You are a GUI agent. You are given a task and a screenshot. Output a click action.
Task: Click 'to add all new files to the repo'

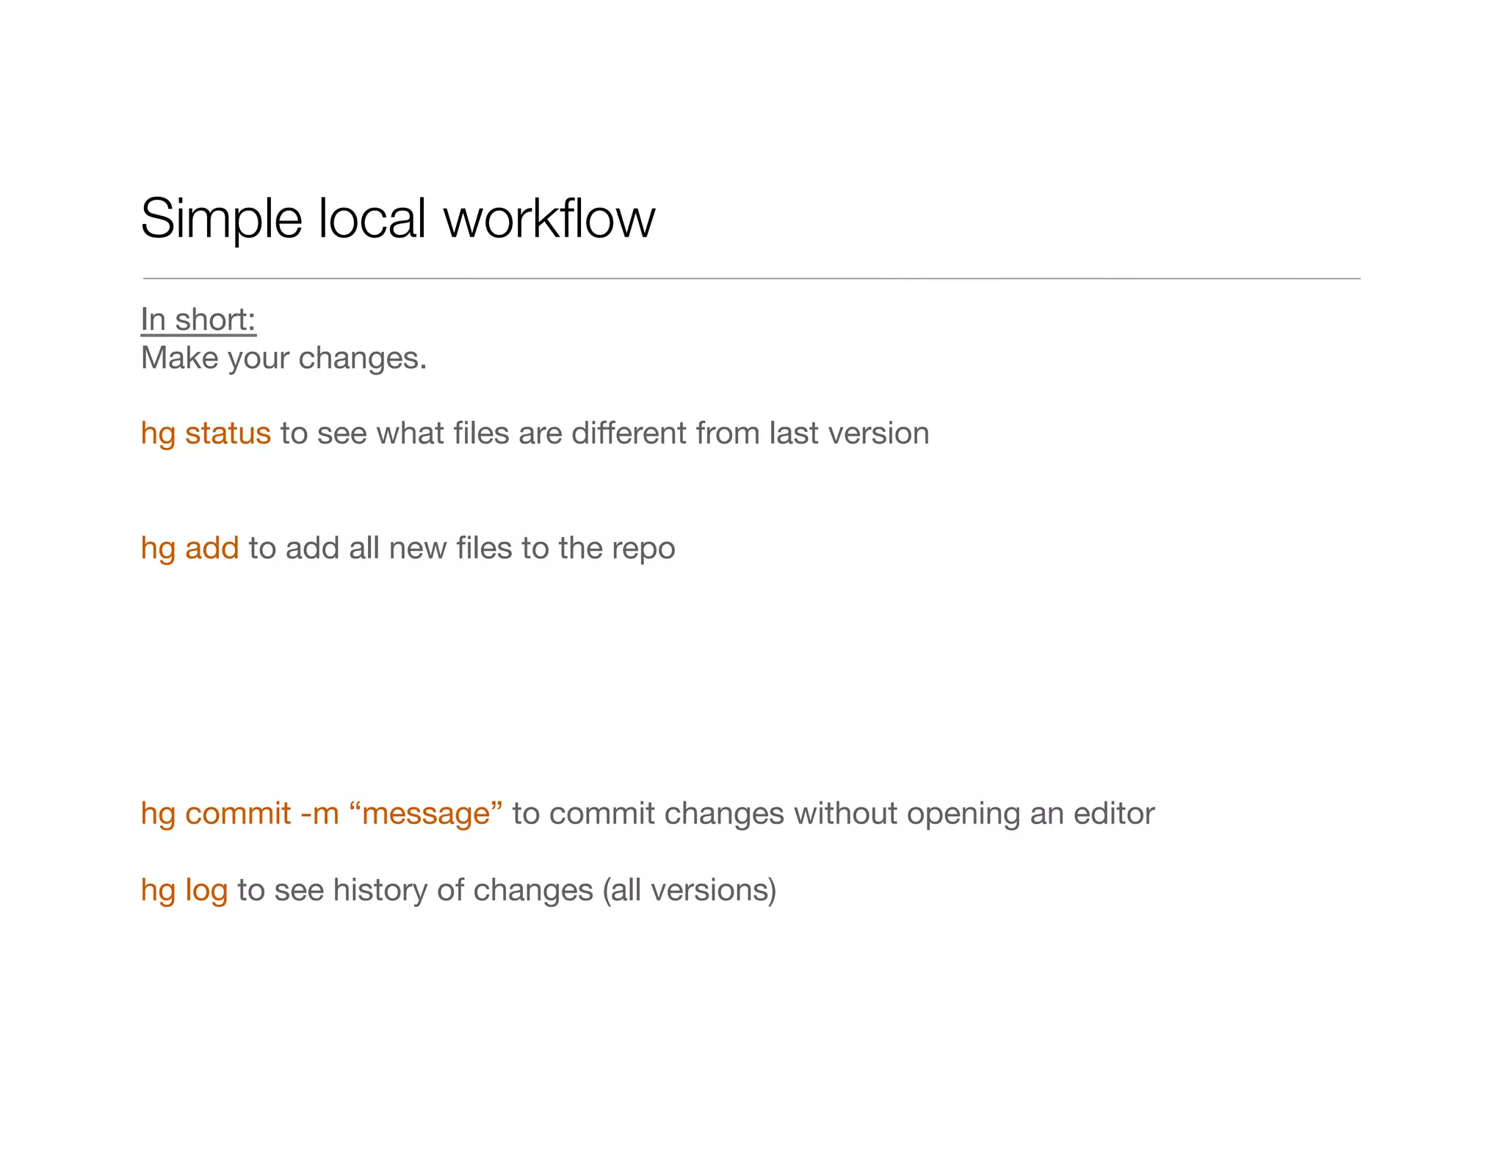[x=462, y=549]
